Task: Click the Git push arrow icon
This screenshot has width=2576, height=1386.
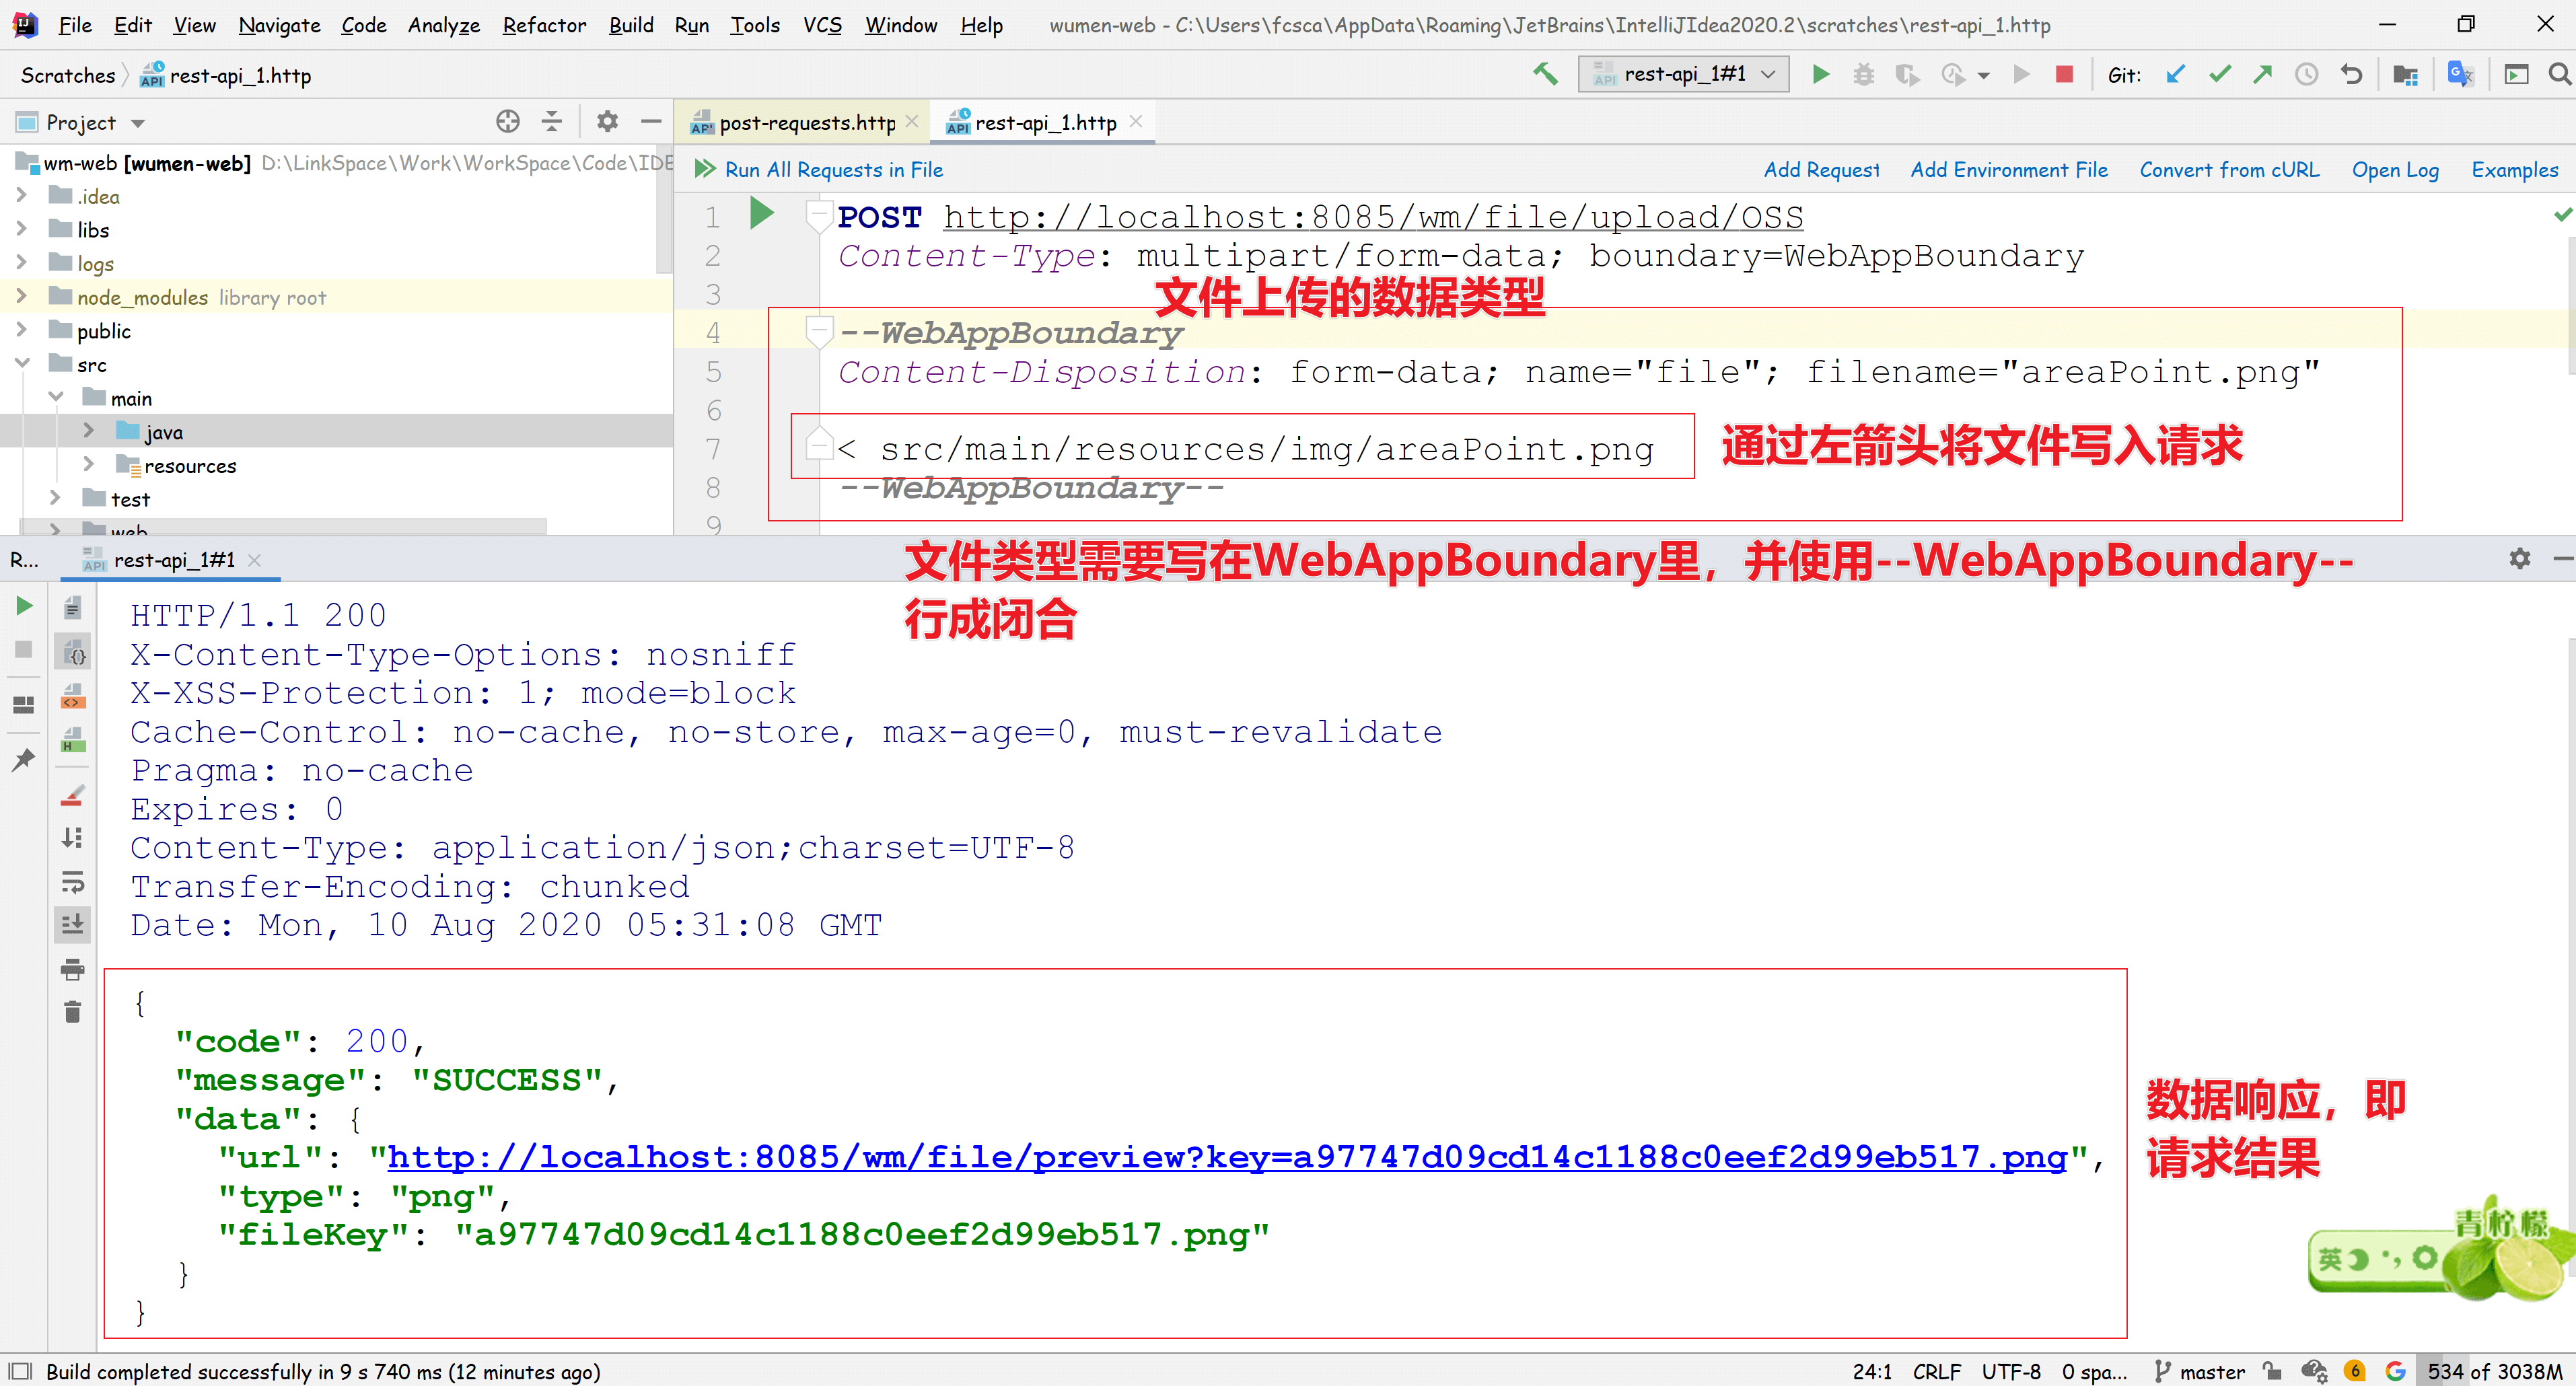Action: pyautogui.click(x=2262, y=75)
